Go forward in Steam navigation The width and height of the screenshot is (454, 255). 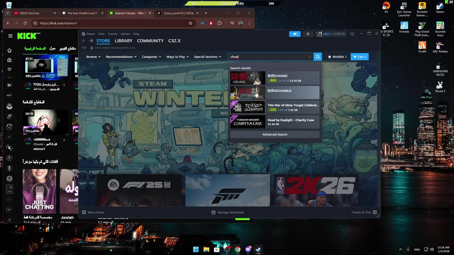91,41
